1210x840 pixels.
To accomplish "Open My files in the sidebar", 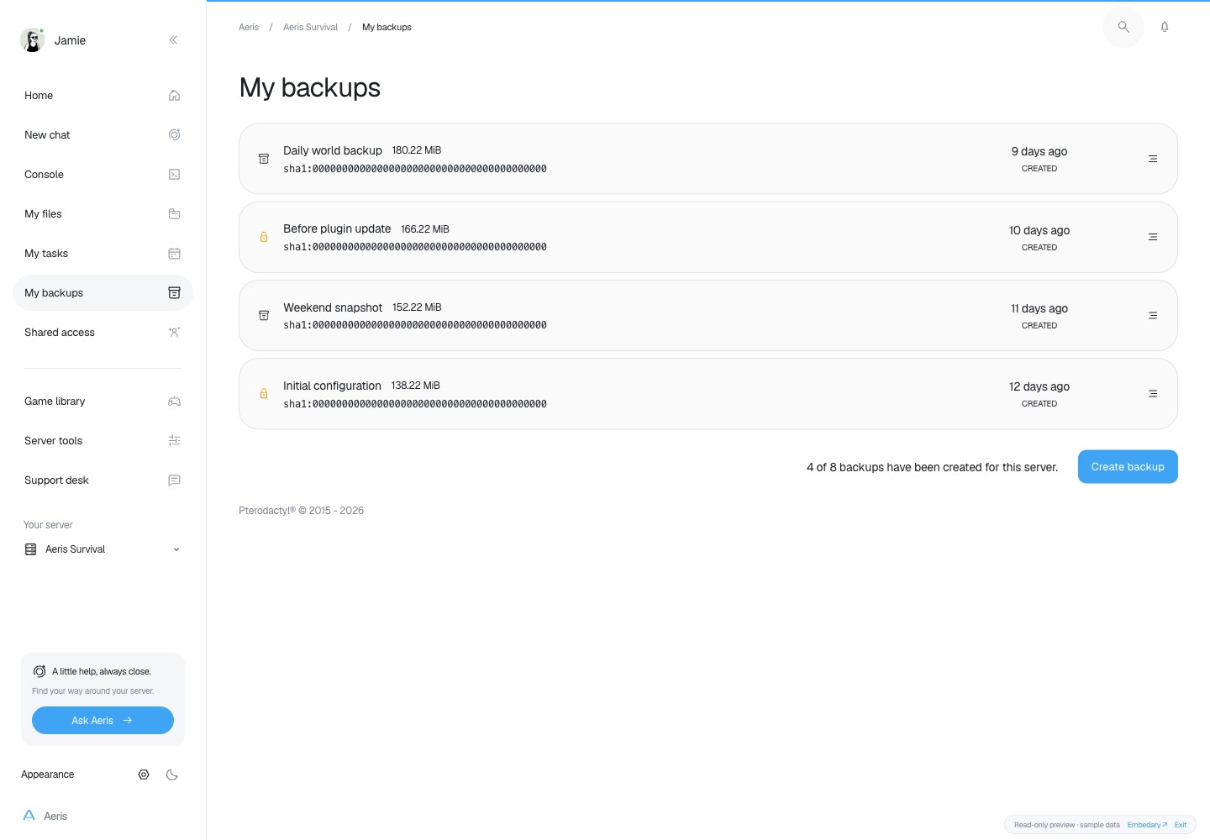I will (x=103, y=214).
